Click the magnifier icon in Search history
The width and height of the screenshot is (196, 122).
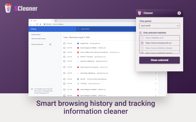(78, 29)
